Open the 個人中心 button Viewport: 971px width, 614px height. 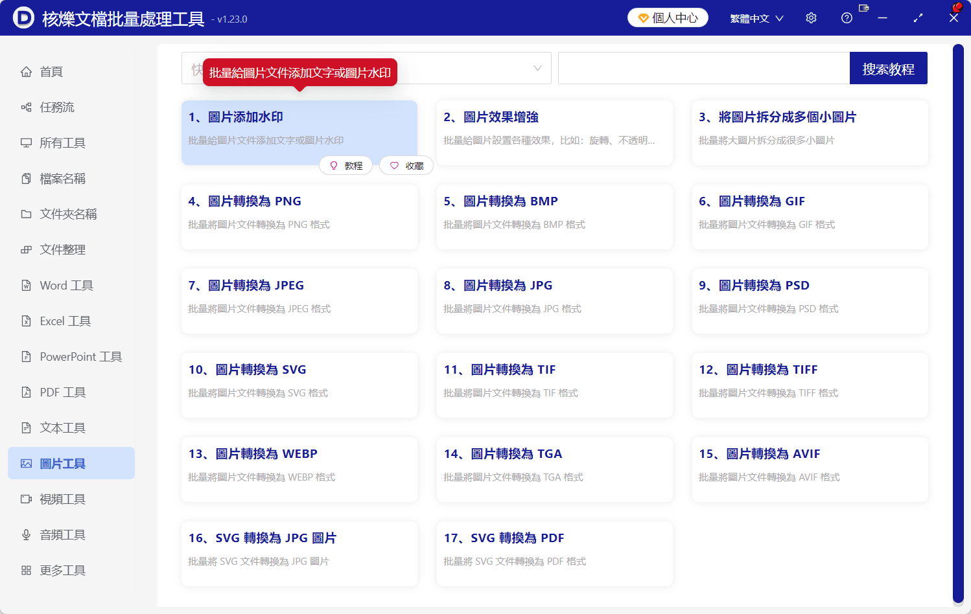(x=668, y=18)
